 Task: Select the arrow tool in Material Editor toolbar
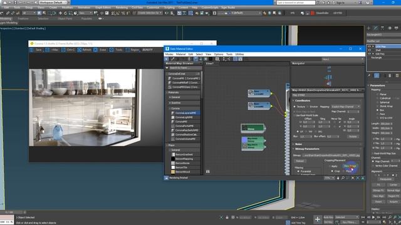click(167, 59)
